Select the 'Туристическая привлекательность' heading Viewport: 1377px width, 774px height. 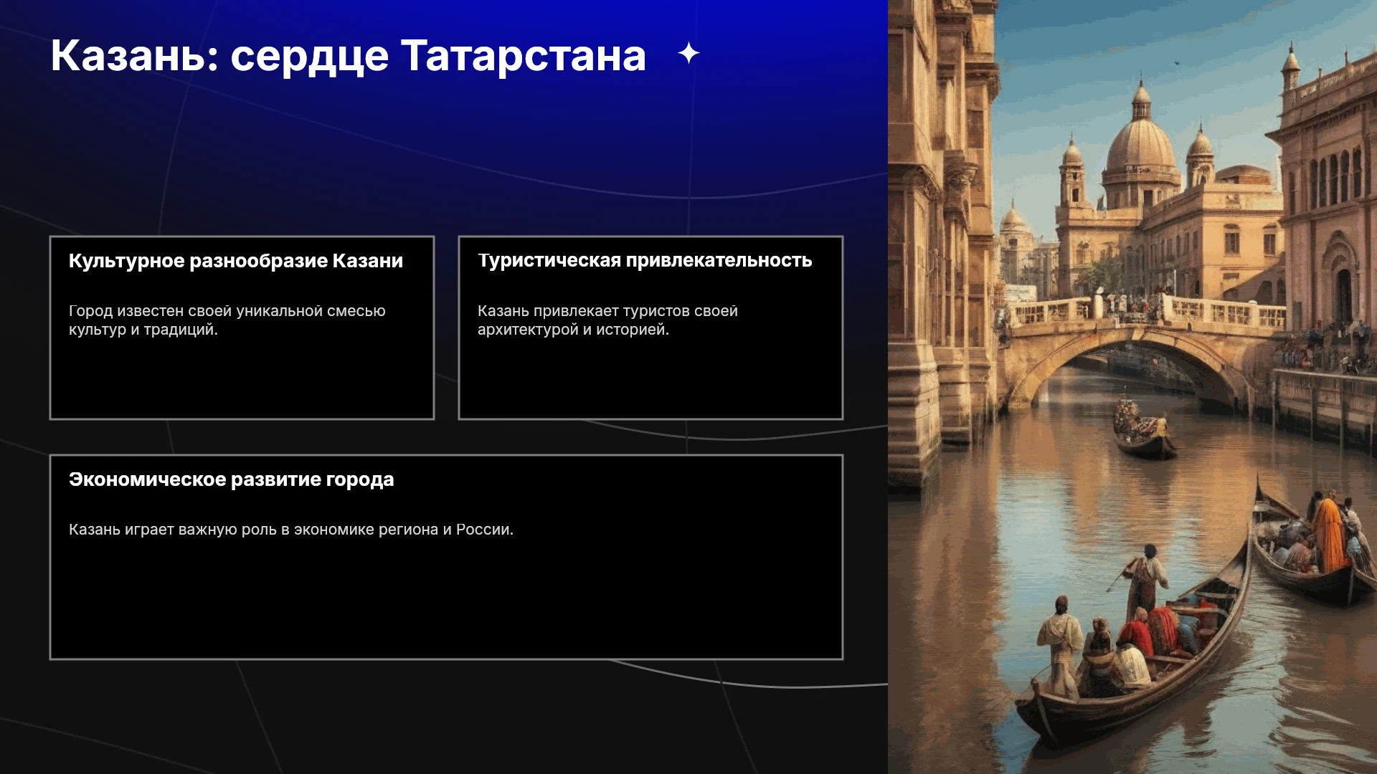coord(645,260)
